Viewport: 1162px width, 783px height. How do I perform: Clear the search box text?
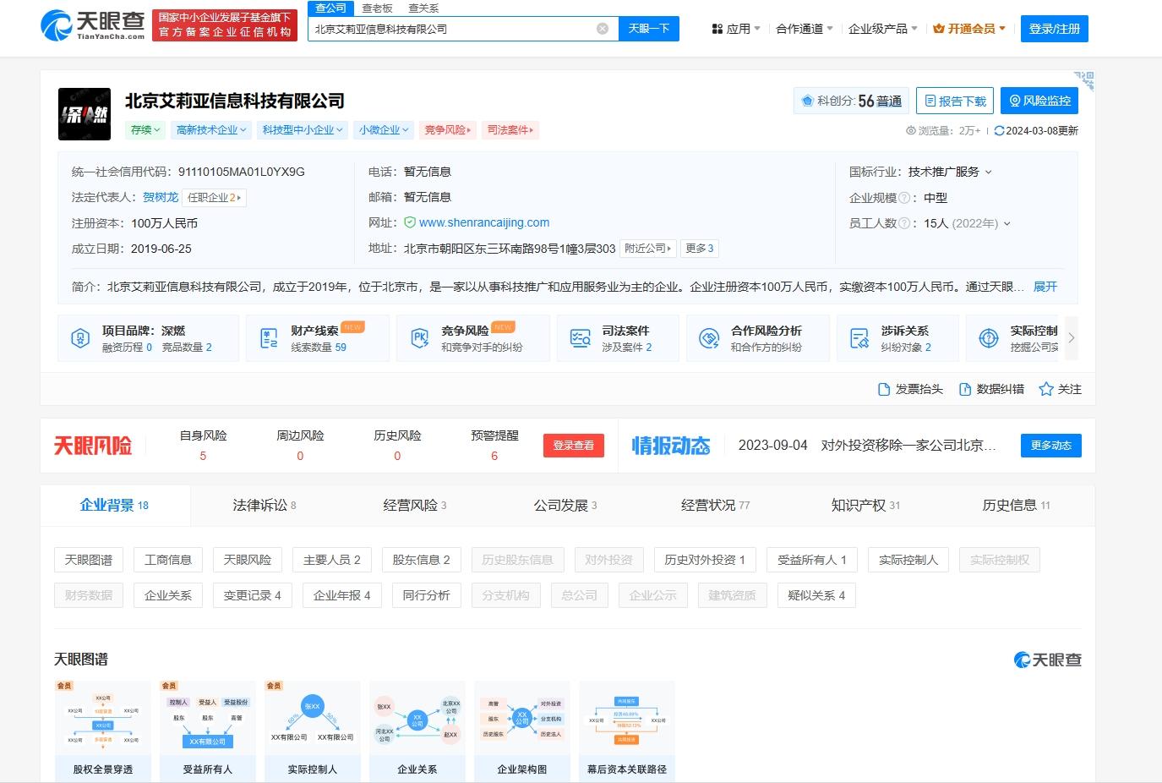[x=603, y=29]
